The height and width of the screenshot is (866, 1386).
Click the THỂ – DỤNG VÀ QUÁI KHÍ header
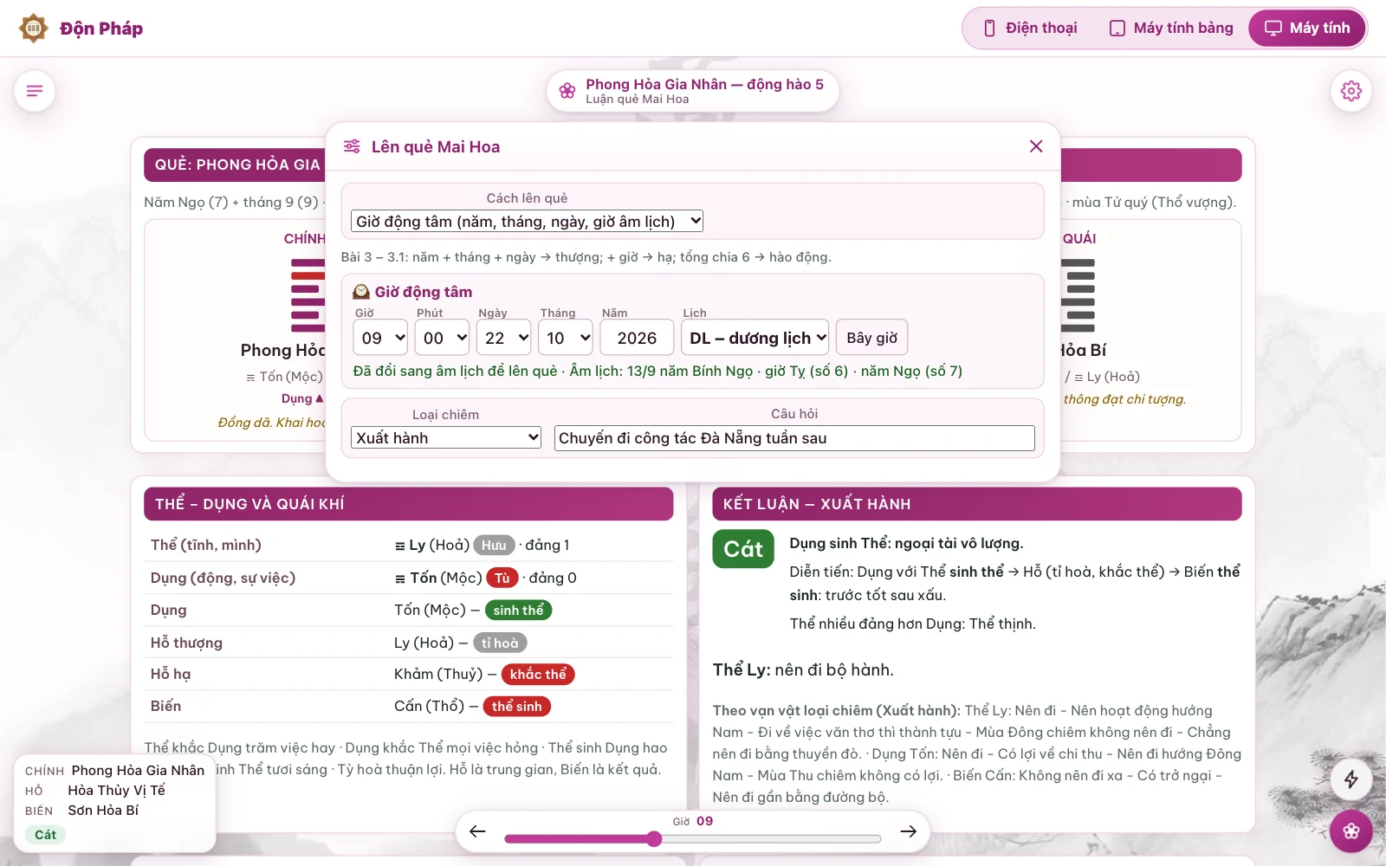[x=409, y=504]
